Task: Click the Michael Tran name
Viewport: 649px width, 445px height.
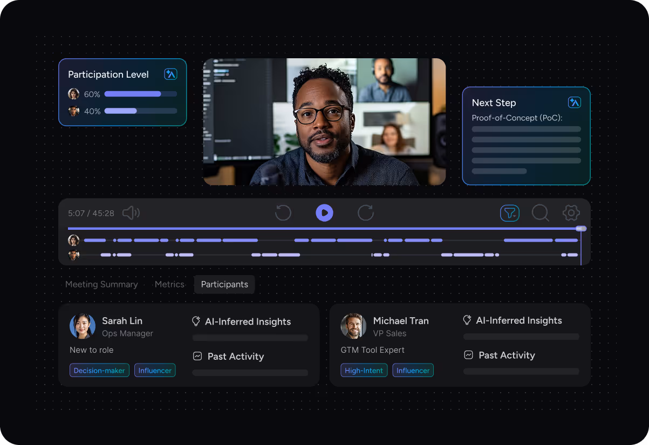Action: pos(401,321)
